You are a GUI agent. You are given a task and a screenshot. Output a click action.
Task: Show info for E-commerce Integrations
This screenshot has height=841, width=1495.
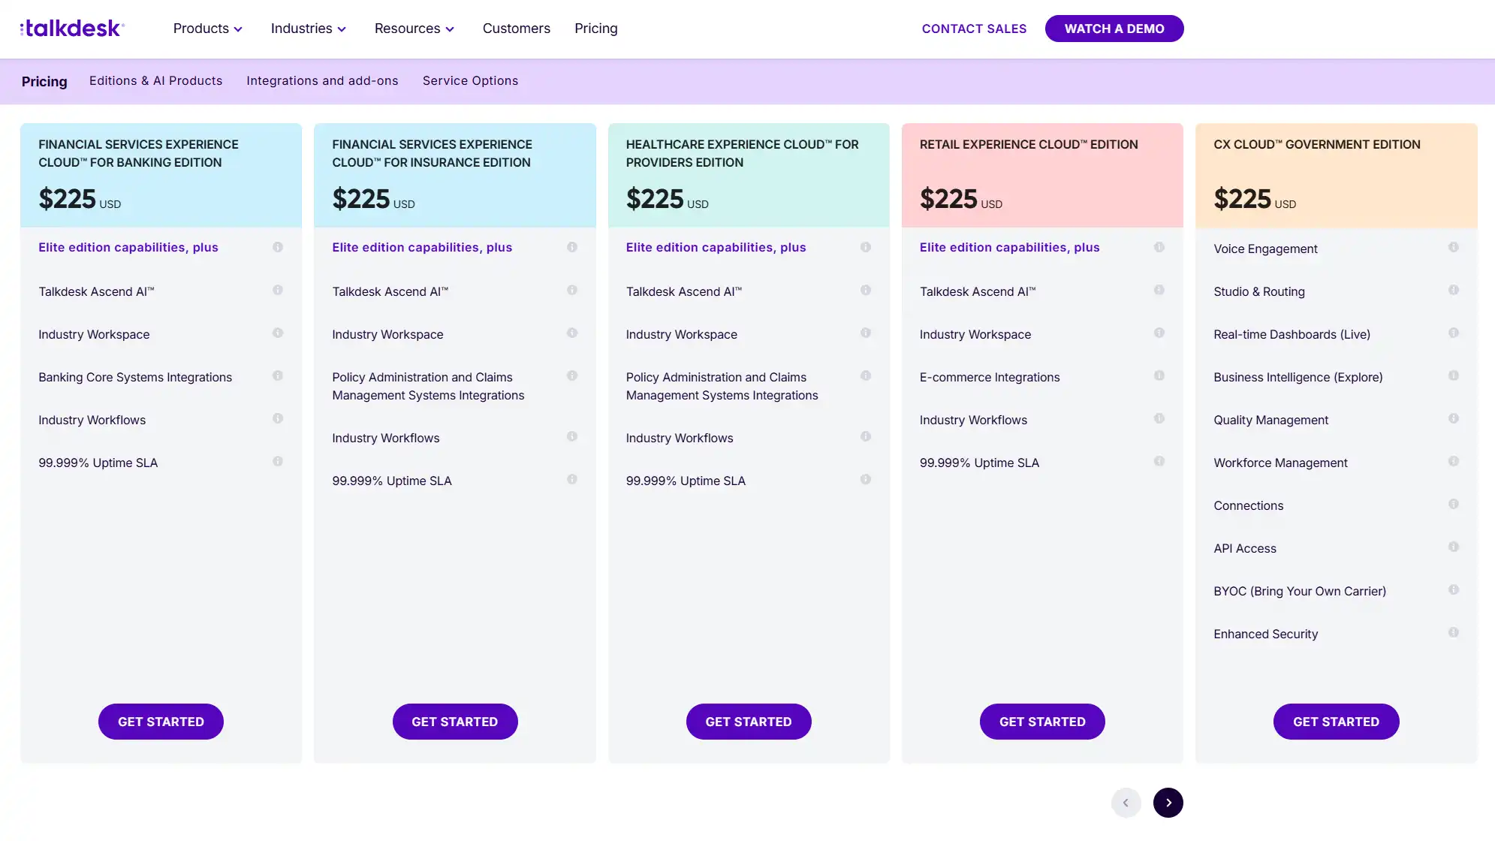1159,375
